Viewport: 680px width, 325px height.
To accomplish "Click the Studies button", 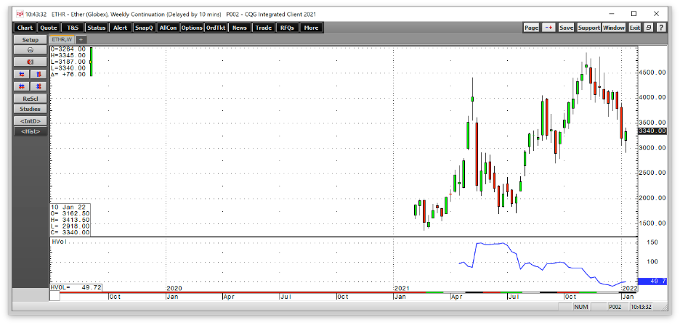I will 30,109.
